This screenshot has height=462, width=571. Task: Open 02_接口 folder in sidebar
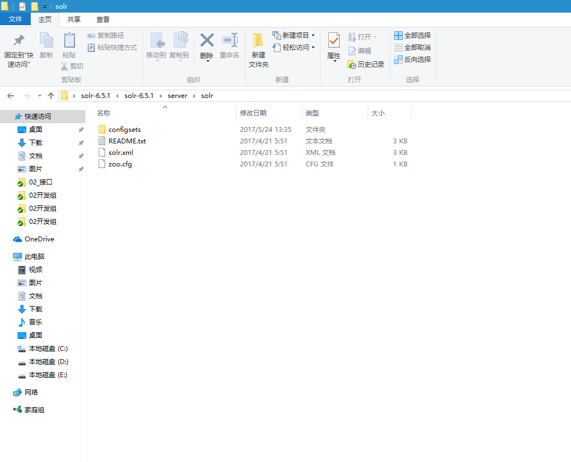41,182
